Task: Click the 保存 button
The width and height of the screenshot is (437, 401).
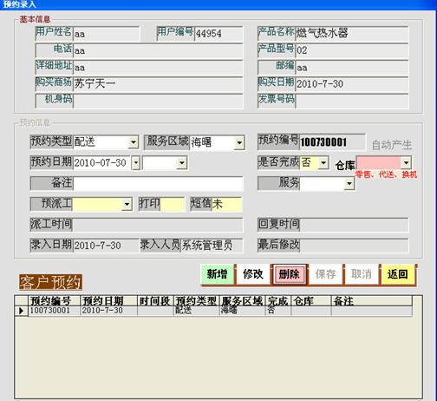Action: [325, 274]
